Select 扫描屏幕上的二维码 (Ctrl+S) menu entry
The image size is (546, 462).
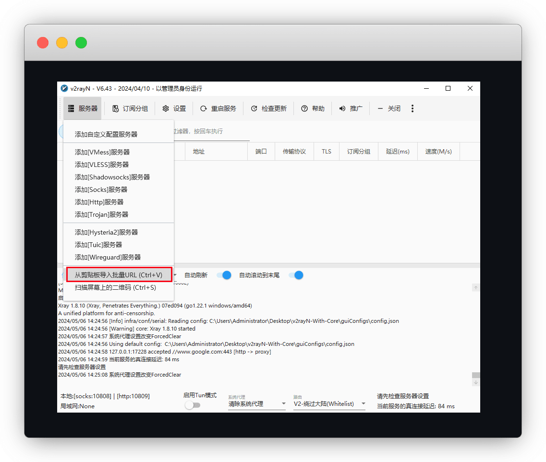(115, 288)
